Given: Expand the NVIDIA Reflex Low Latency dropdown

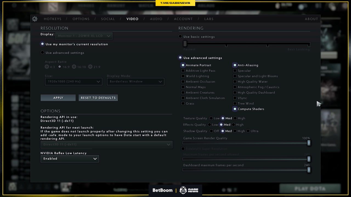Looking at the screenshot, I should [x=70, y=159].
